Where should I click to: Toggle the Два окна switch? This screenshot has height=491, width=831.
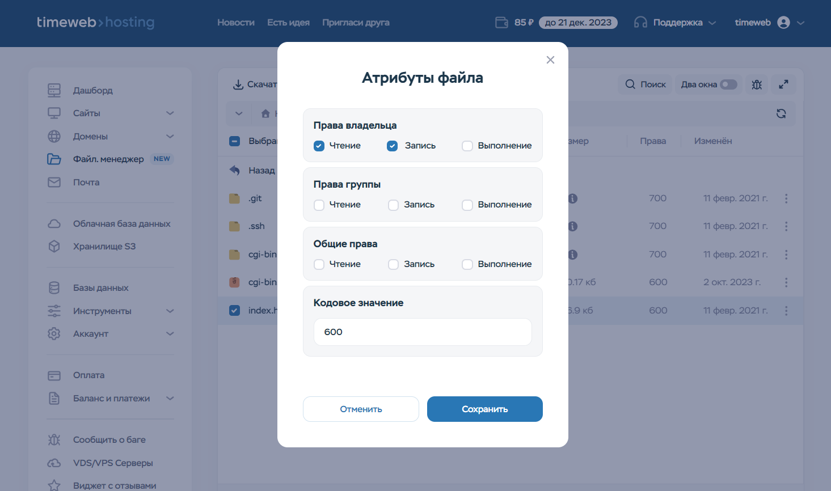[728, 84]
